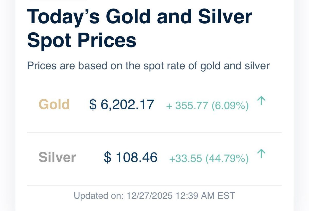Select the Gold label
Viewport: 309px width, 211px height.
54,105
